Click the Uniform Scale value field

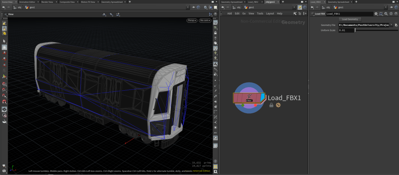(x=346, y=30)
